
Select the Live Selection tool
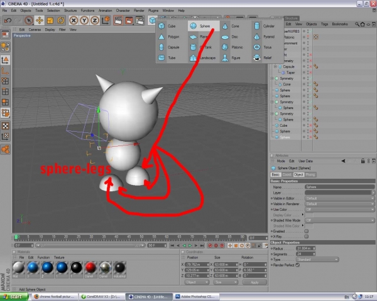pos(29,21)
